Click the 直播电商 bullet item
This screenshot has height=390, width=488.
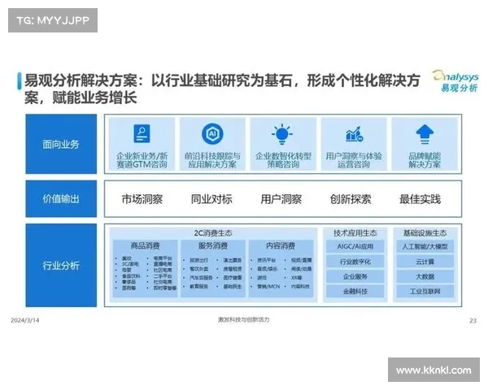click(x=163, y=264)
